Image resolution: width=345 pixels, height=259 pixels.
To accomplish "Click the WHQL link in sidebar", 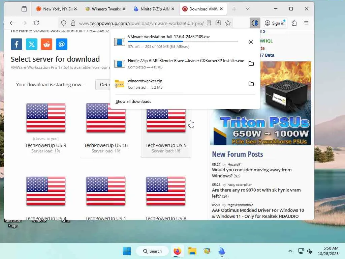I will pyautogui.click(x=266, y=41).
